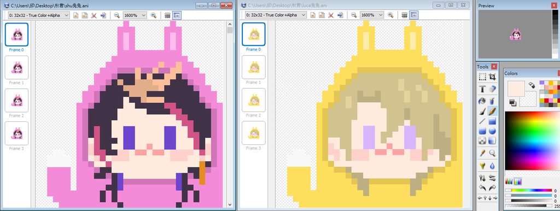Click first new image icon in shu兔兔 toolbar
Screen dimensions: 560x211
75,15
